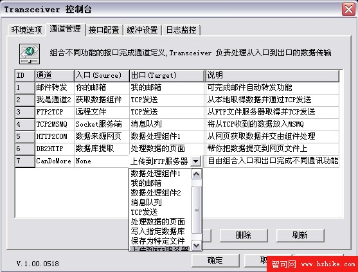The height and width of the screenshot is (272, 358).
Task: Click the 从本地取得数据并通过TCP发送 description cell
Action: coord(273,100)
